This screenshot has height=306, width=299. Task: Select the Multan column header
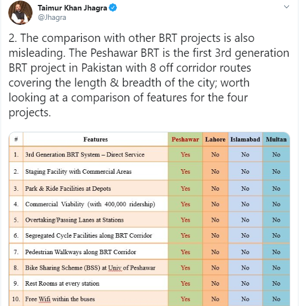tap(276, 139)
